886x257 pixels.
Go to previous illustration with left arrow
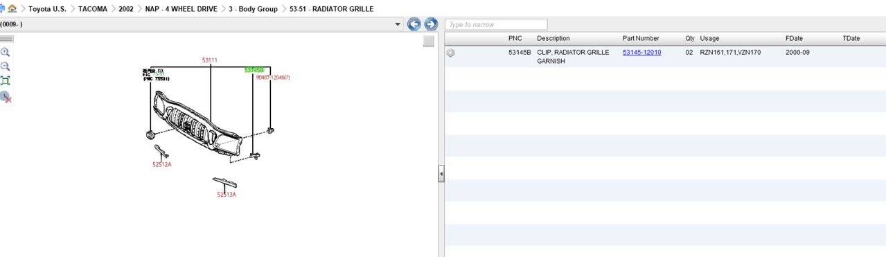coord(414,24)
